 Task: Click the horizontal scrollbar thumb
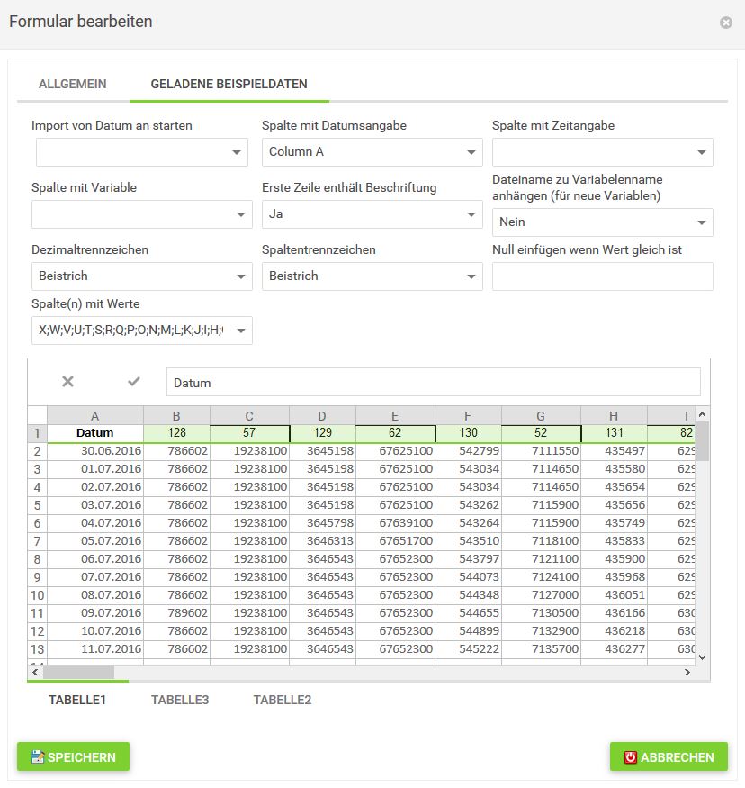tap(78, 672)
